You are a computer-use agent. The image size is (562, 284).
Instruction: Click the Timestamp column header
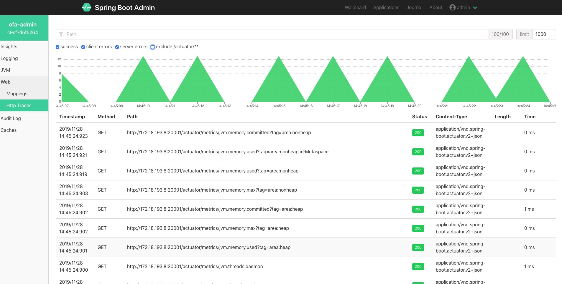[x=72, y=117]
